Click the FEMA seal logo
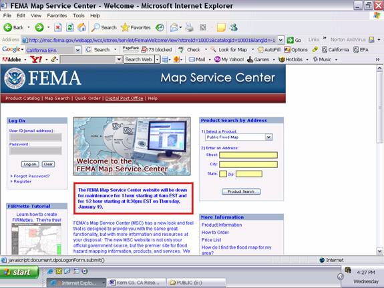 click(x=15, y=78)
